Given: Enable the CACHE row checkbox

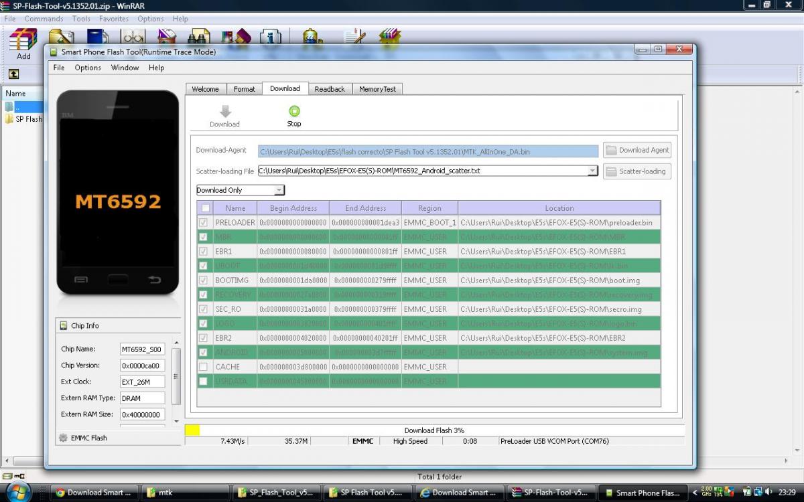Looking at the screenshot, I should click(203, 367).
